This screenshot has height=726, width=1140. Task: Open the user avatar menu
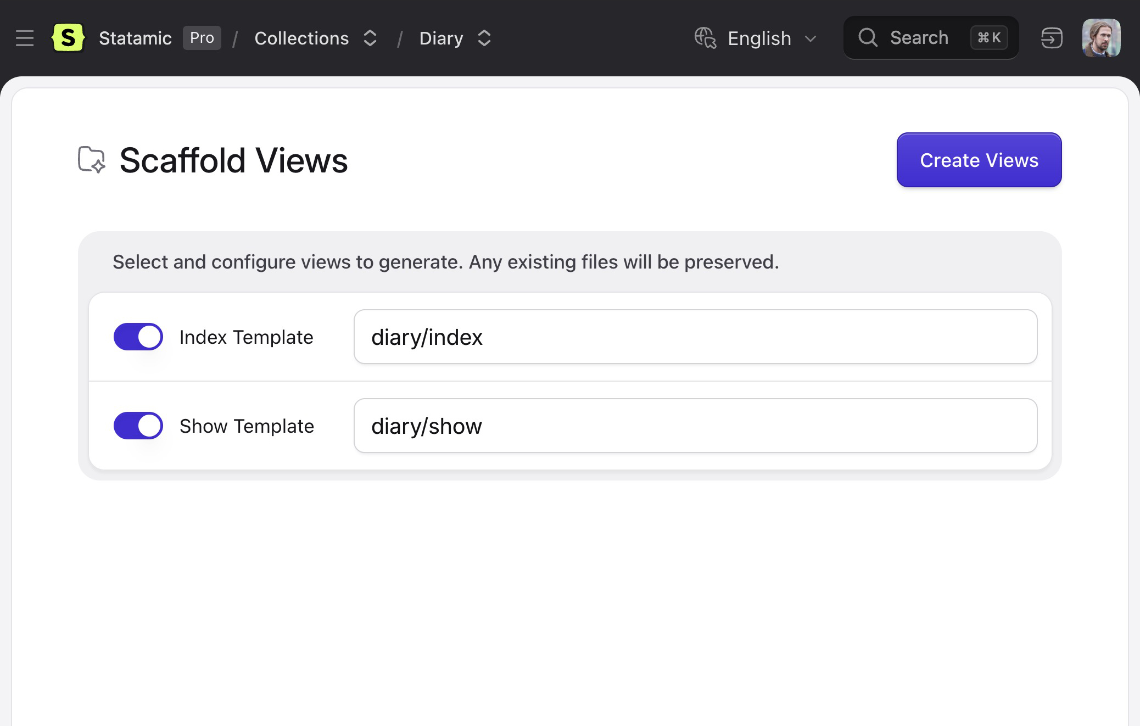pyautogui.click(x=1100, y=38)
